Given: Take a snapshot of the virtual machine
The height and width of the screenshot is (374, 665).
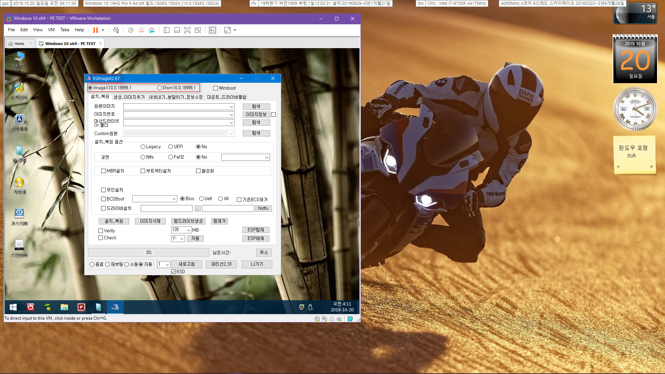Looking at the screenshot, I should click(x=131, y=30).
